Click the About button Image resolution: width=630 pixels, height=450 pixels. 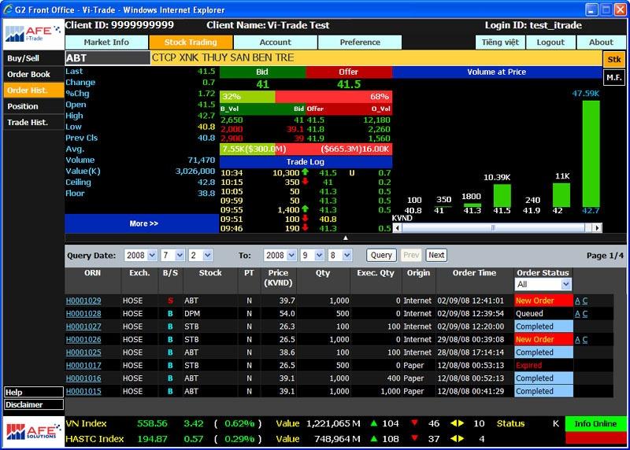(x=601, y=42)
